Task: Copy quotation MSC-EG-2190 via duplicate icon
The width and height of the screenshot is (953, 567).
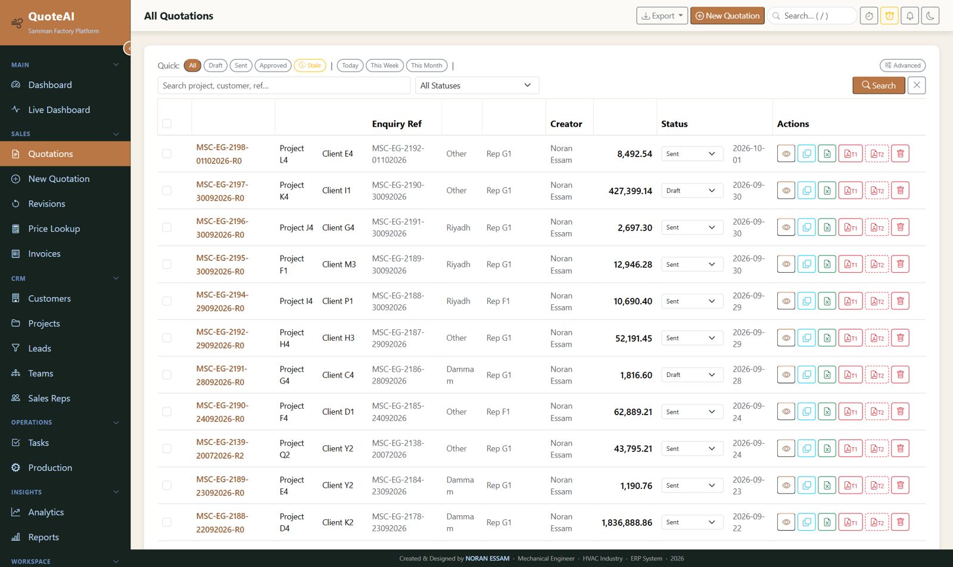Action: pos(806,412)
